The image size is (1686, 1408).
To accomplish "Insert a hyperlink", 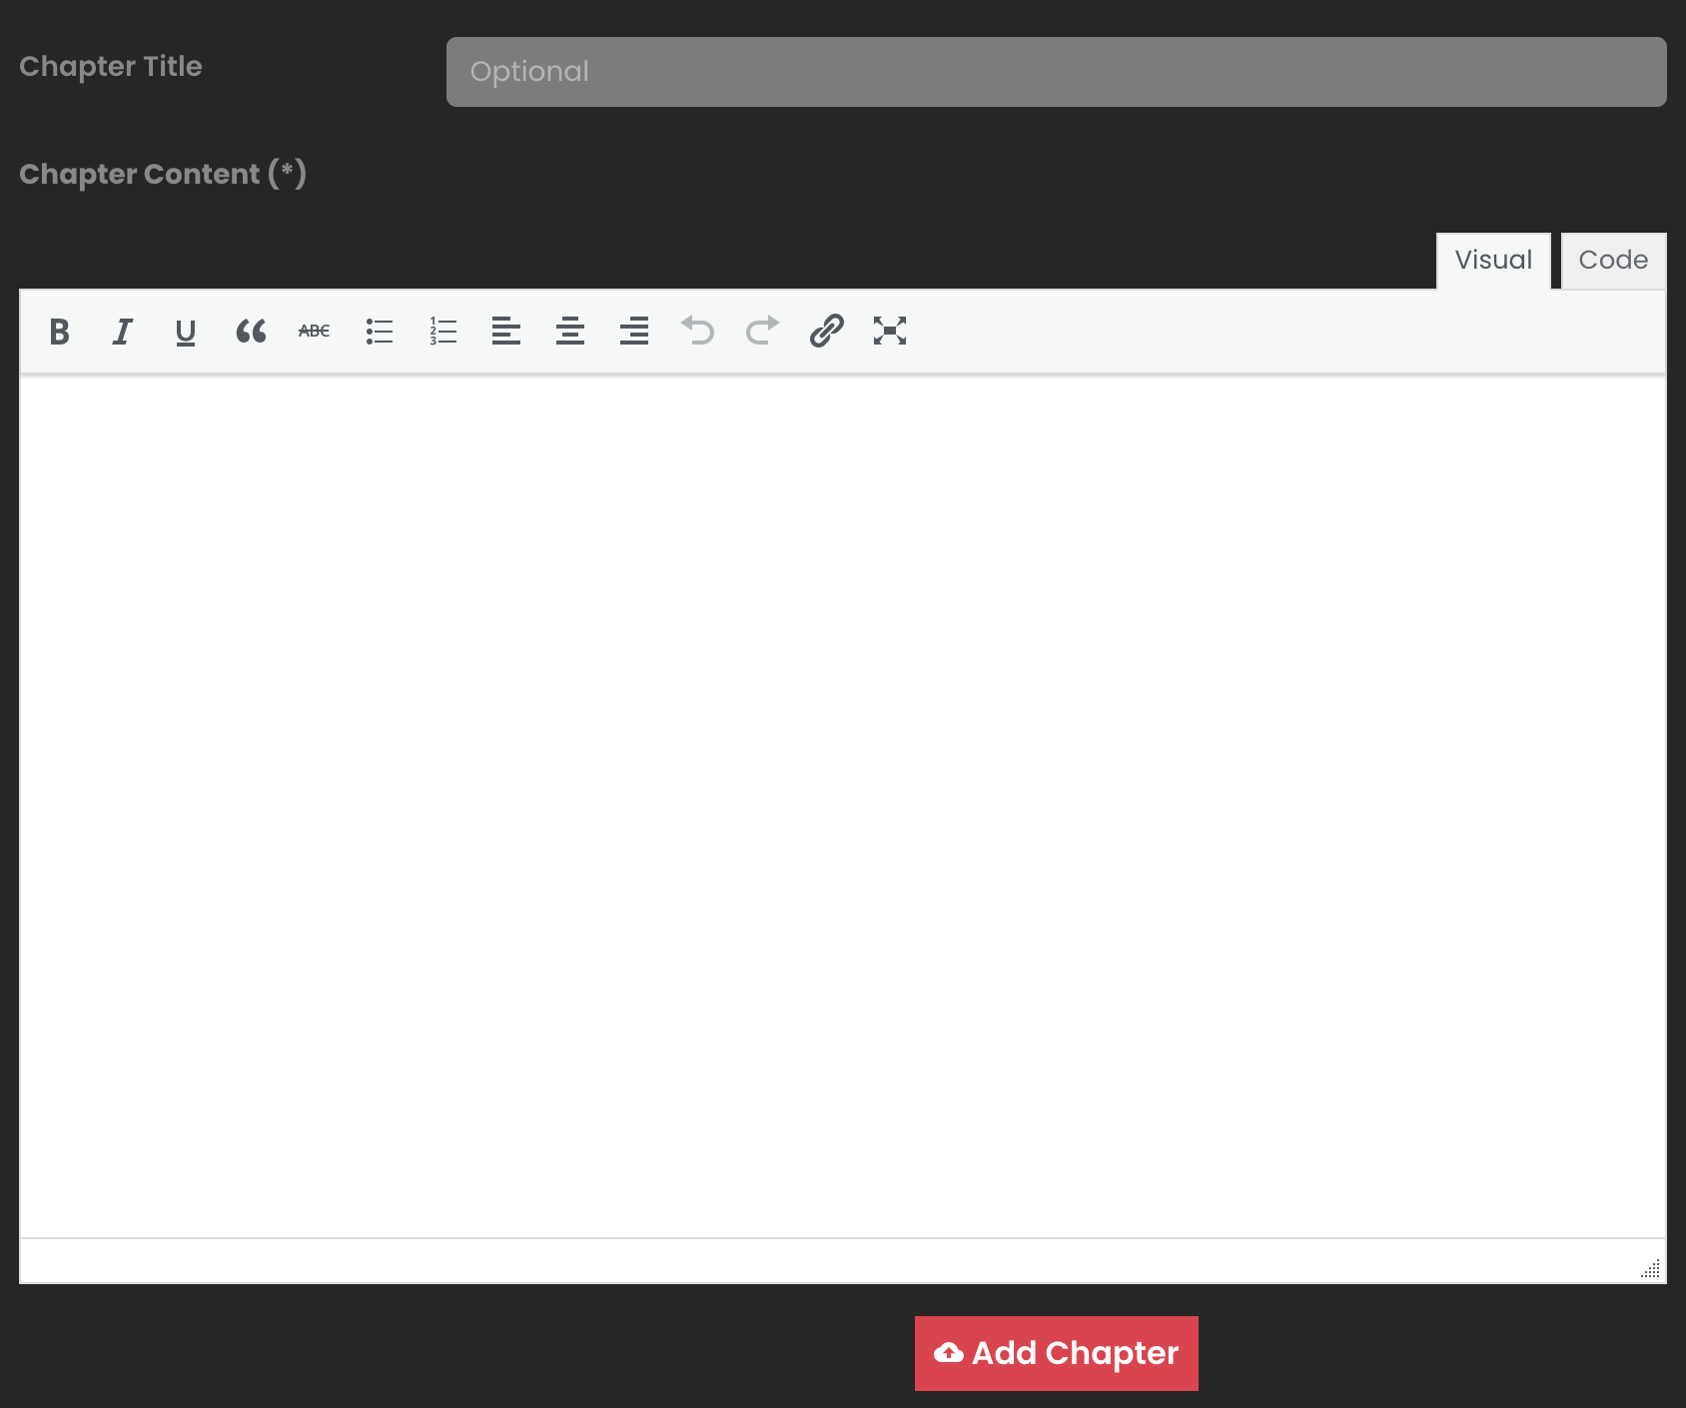I will click(825, 331).
